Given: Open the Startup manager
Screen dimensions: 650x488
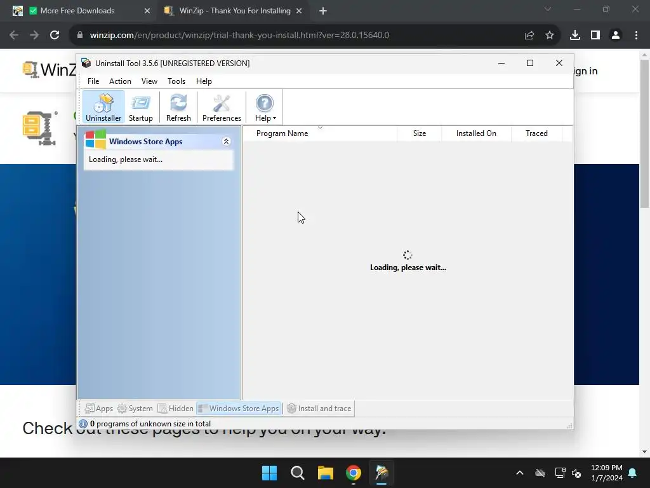Looking at the screenshot, I should (x=140, y=107).
